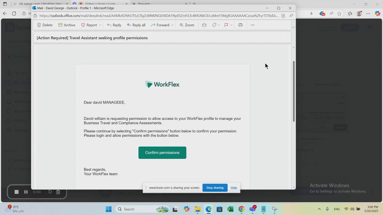Open clock and date showing 3:00 PM
Screen dimensions: 383x215
pyautogui.click(x=372, y=209)
